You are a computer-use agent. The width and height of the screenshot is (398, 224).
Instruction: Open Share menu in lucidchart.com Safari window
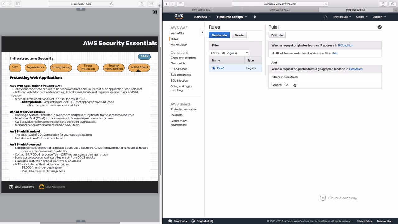(x=142, y=4)
